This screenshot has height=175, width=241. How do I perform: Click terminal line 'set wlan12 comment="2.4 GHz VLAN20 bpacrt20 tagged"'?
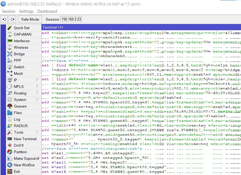(104, 167)
